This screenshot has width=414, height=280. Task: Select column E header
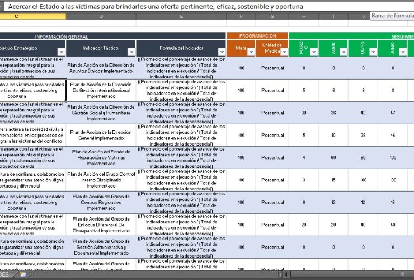click(181, 16)
